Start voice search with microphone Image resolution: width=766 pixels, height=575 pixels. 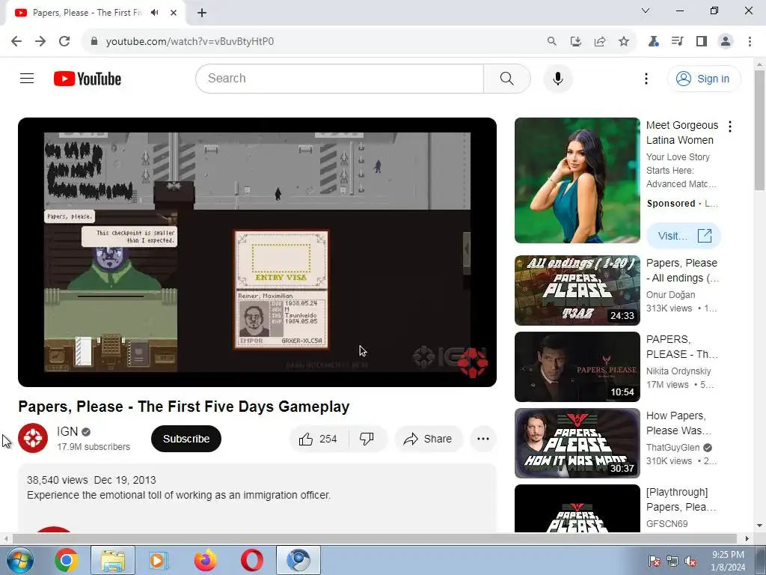(557, 78)
